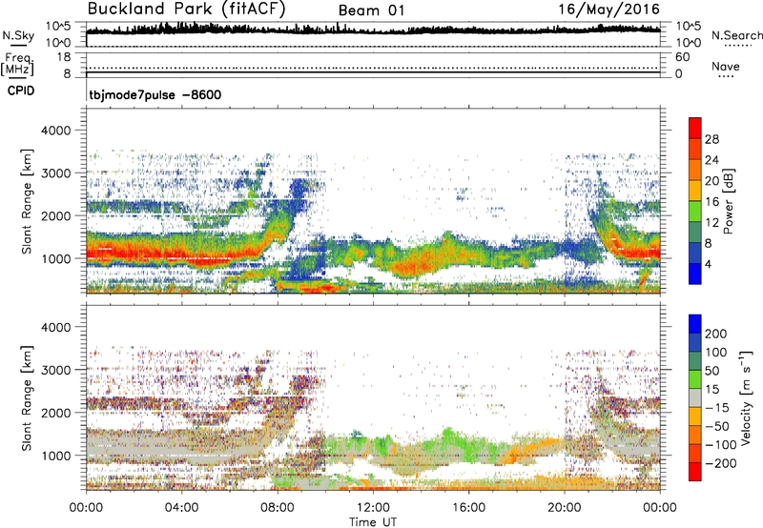Select the Beam 01 label

click(x=371, y=10)
